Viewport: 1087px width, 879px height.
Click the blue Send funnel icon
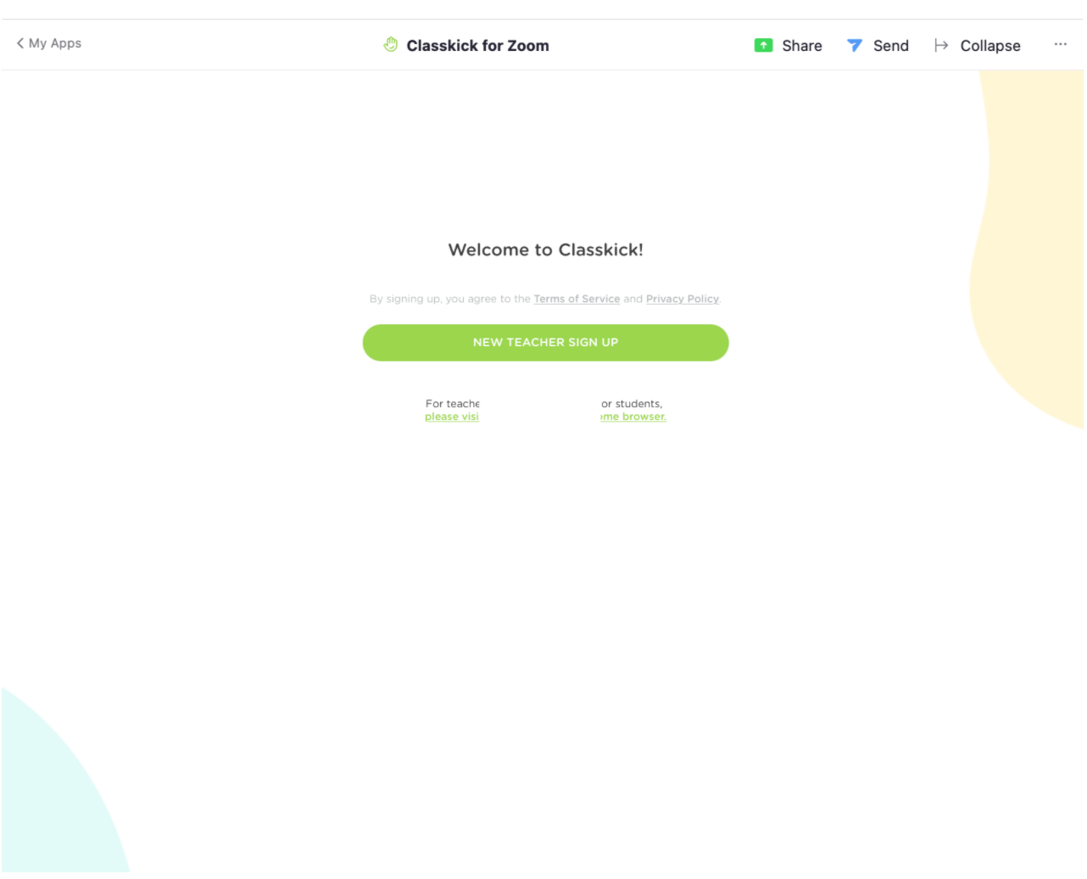pyautogui.click(x=854, y=46)
